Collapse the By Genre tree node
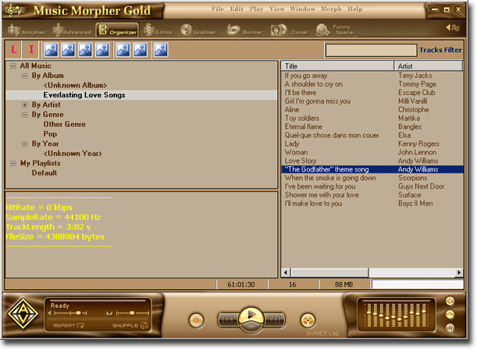Screen dimensions: 477x350 coord(25,115)
